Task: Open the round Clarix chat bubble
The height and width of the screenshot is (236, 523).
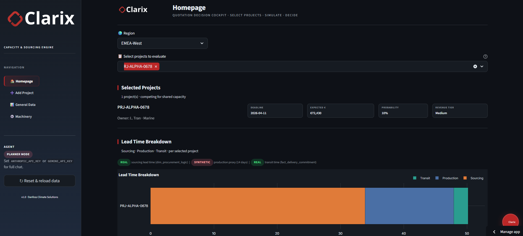Action: (x=511, y=222)
